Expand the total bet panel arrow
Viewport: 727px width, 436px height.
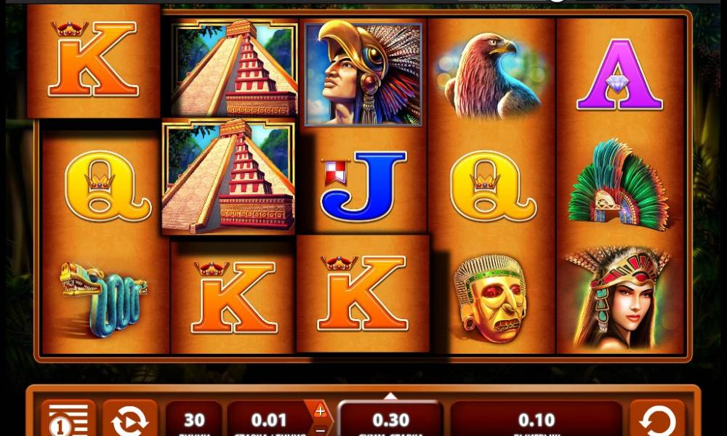(390, 396)
